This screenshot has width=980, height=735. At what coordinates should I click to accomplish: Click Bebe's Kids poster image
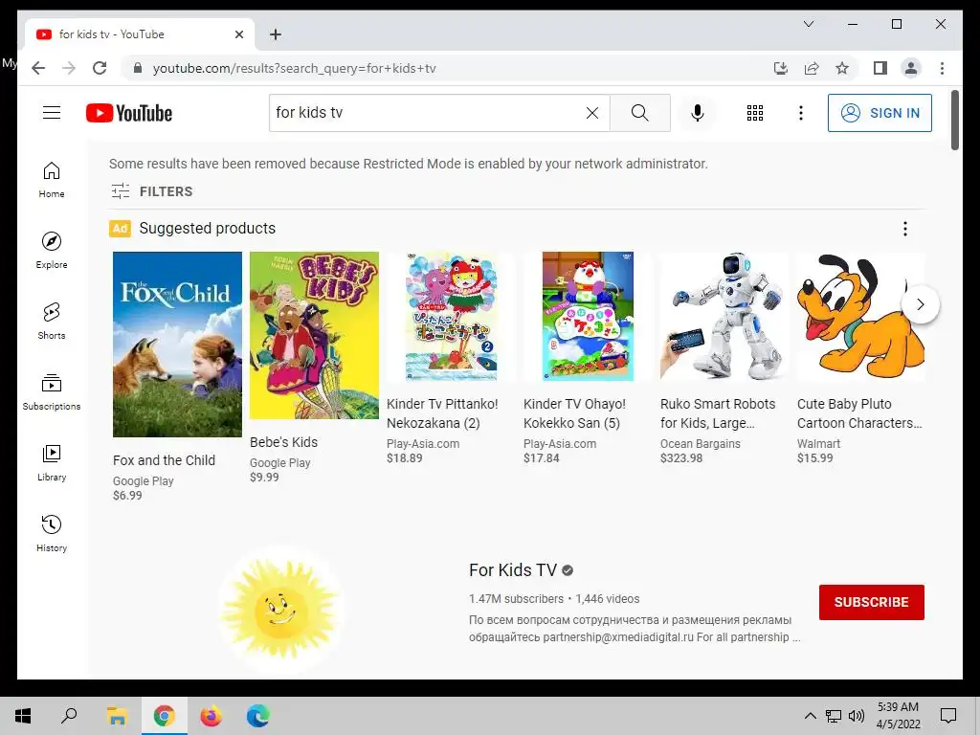314,335
